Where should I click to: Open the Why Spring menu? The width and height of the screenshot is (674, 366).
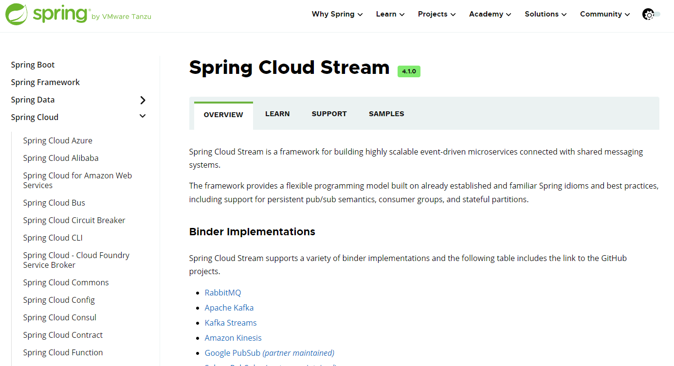coord(337,14)
